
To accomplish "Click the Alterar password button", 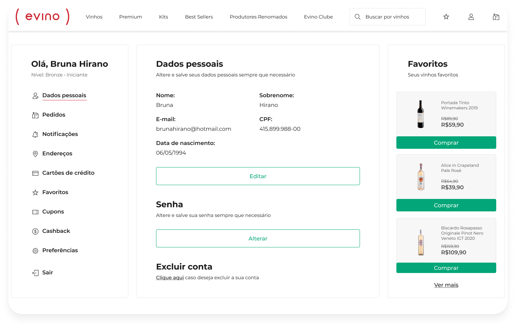I will coord(258,238).
